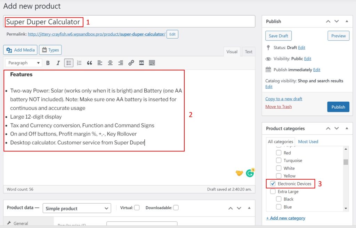Collapse the Publish panel triangle
The width and height of the screenshot is (356, 228).
(x=347, y=21)
